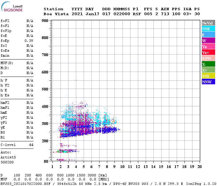
Task: Click the 022000 time value
Action: [x=122, y=14]
